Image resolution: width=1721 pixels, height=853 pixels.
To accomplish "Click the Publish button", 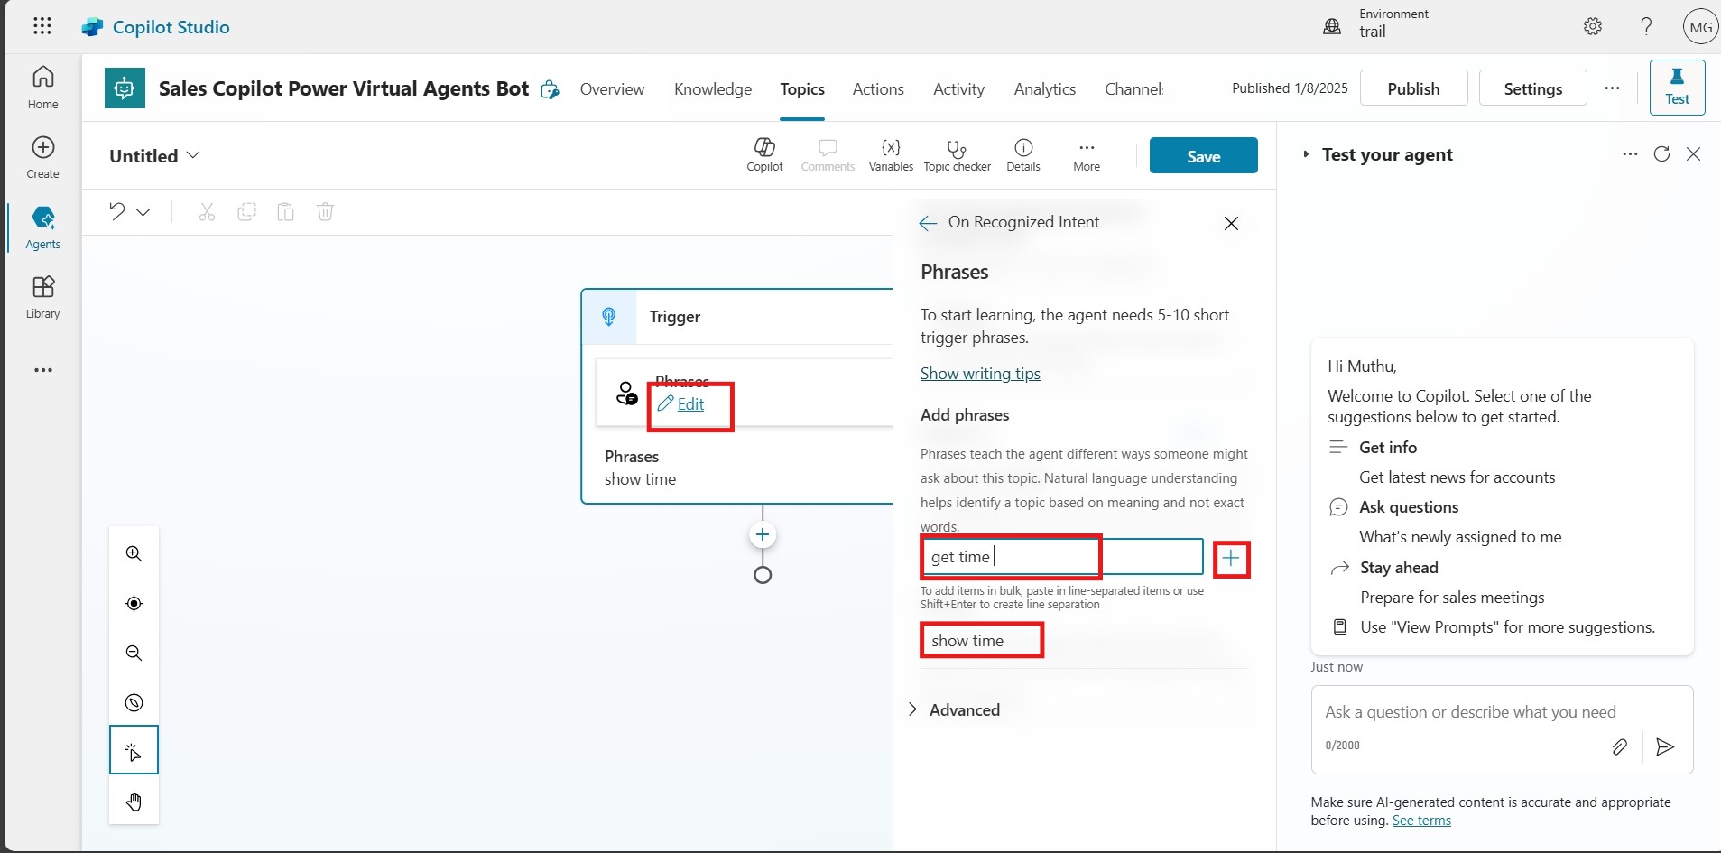I will (x=1413, y=88).
